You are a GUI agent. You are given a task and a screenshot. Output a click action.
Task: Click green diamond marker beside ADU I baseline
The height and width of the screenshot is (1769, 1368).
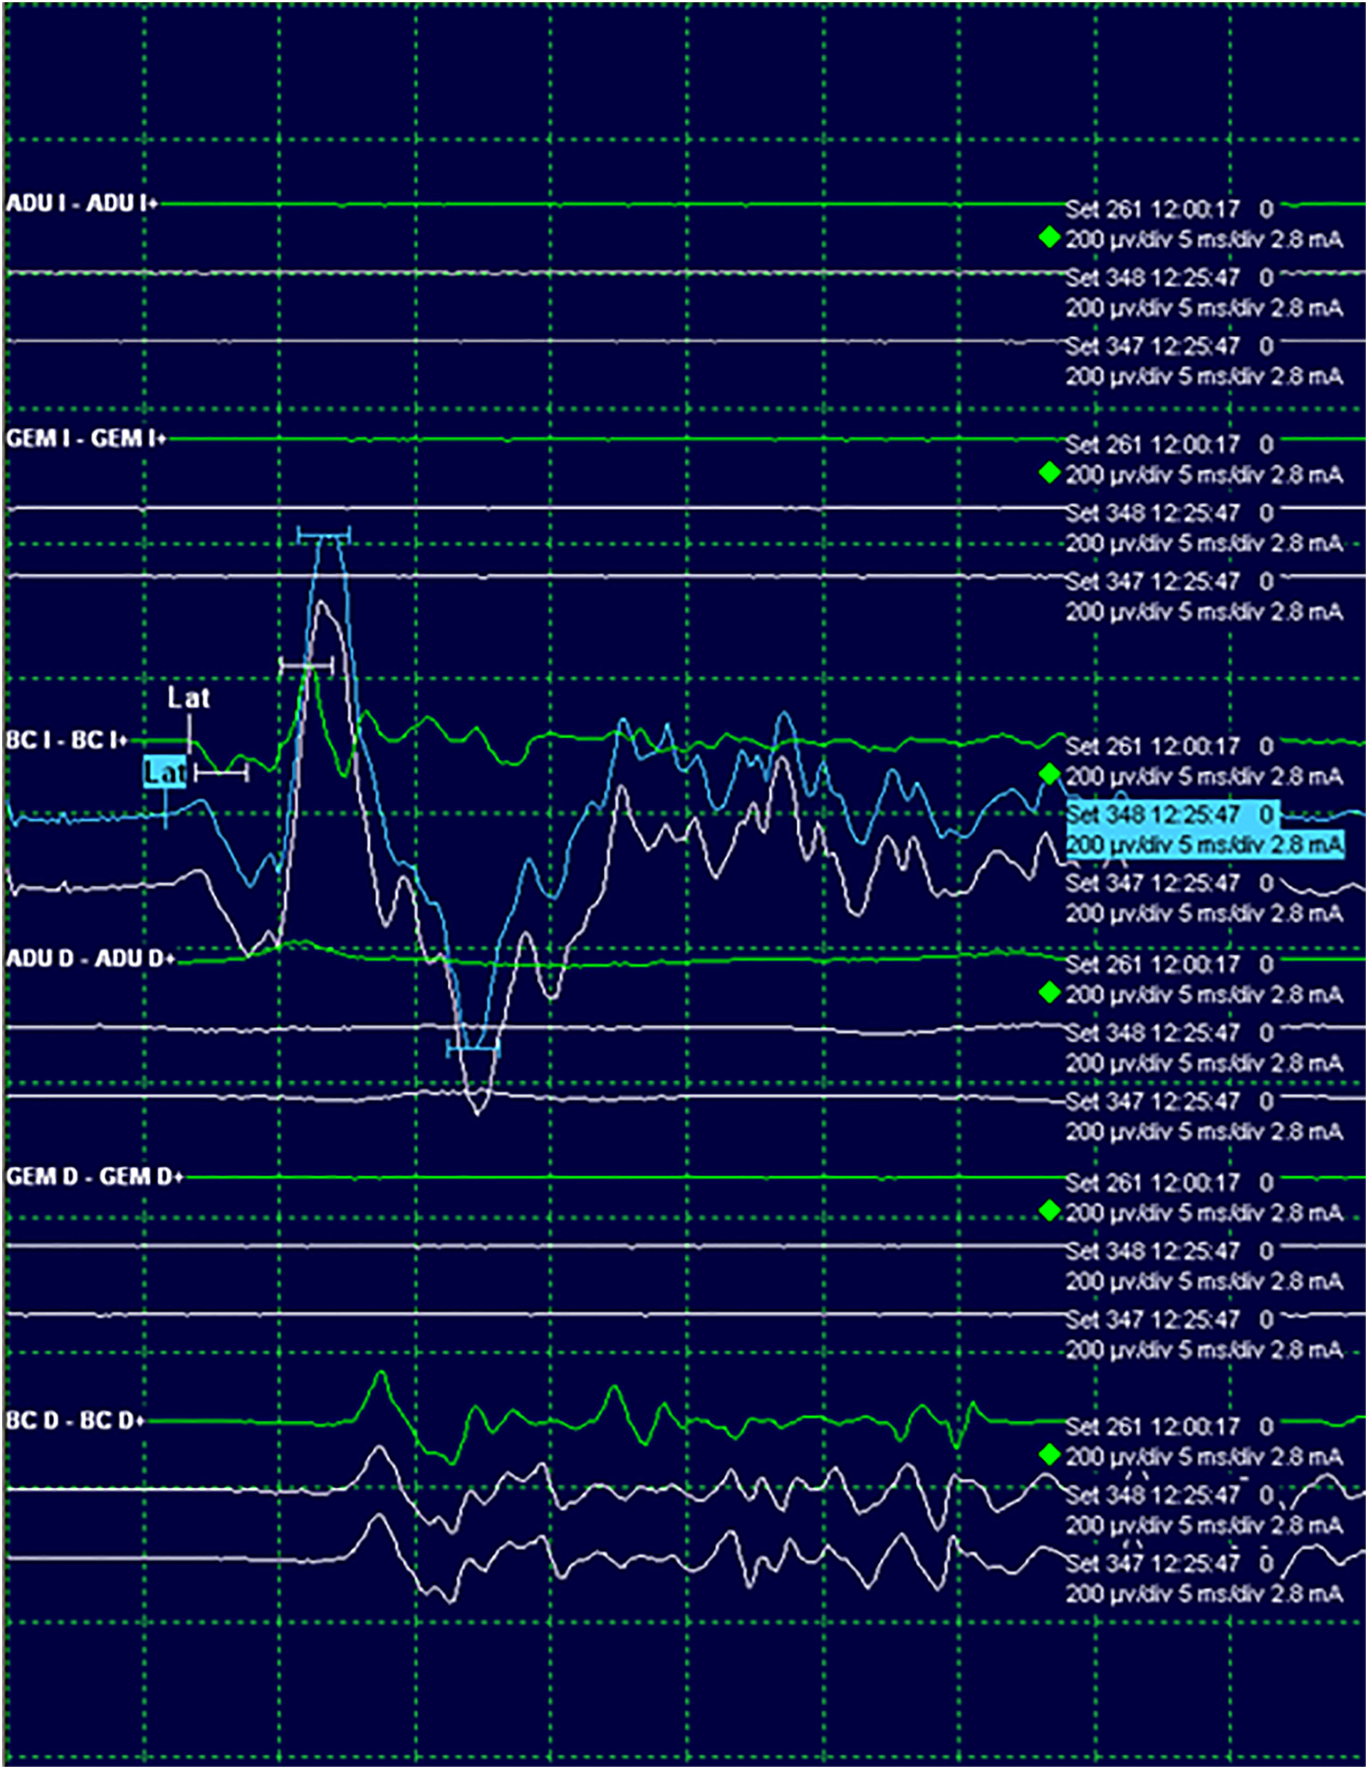point(1049,238)
